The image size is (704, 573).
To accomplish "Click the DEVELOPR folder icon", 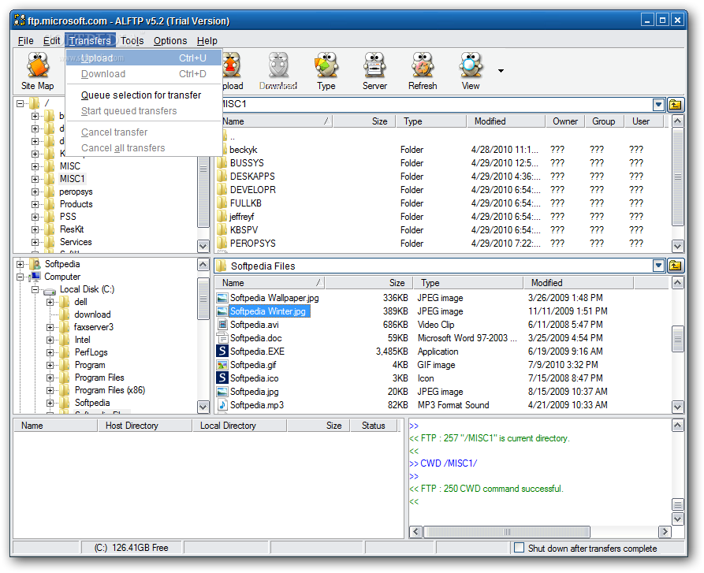I will click(x=222, y=189).
